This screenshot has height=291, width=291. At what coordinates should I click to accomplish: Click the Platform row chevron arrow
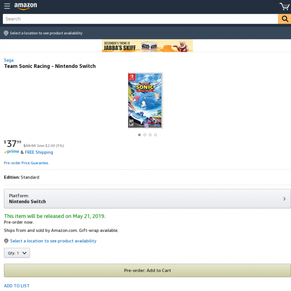pyautogui.click(x=284, y=199)
